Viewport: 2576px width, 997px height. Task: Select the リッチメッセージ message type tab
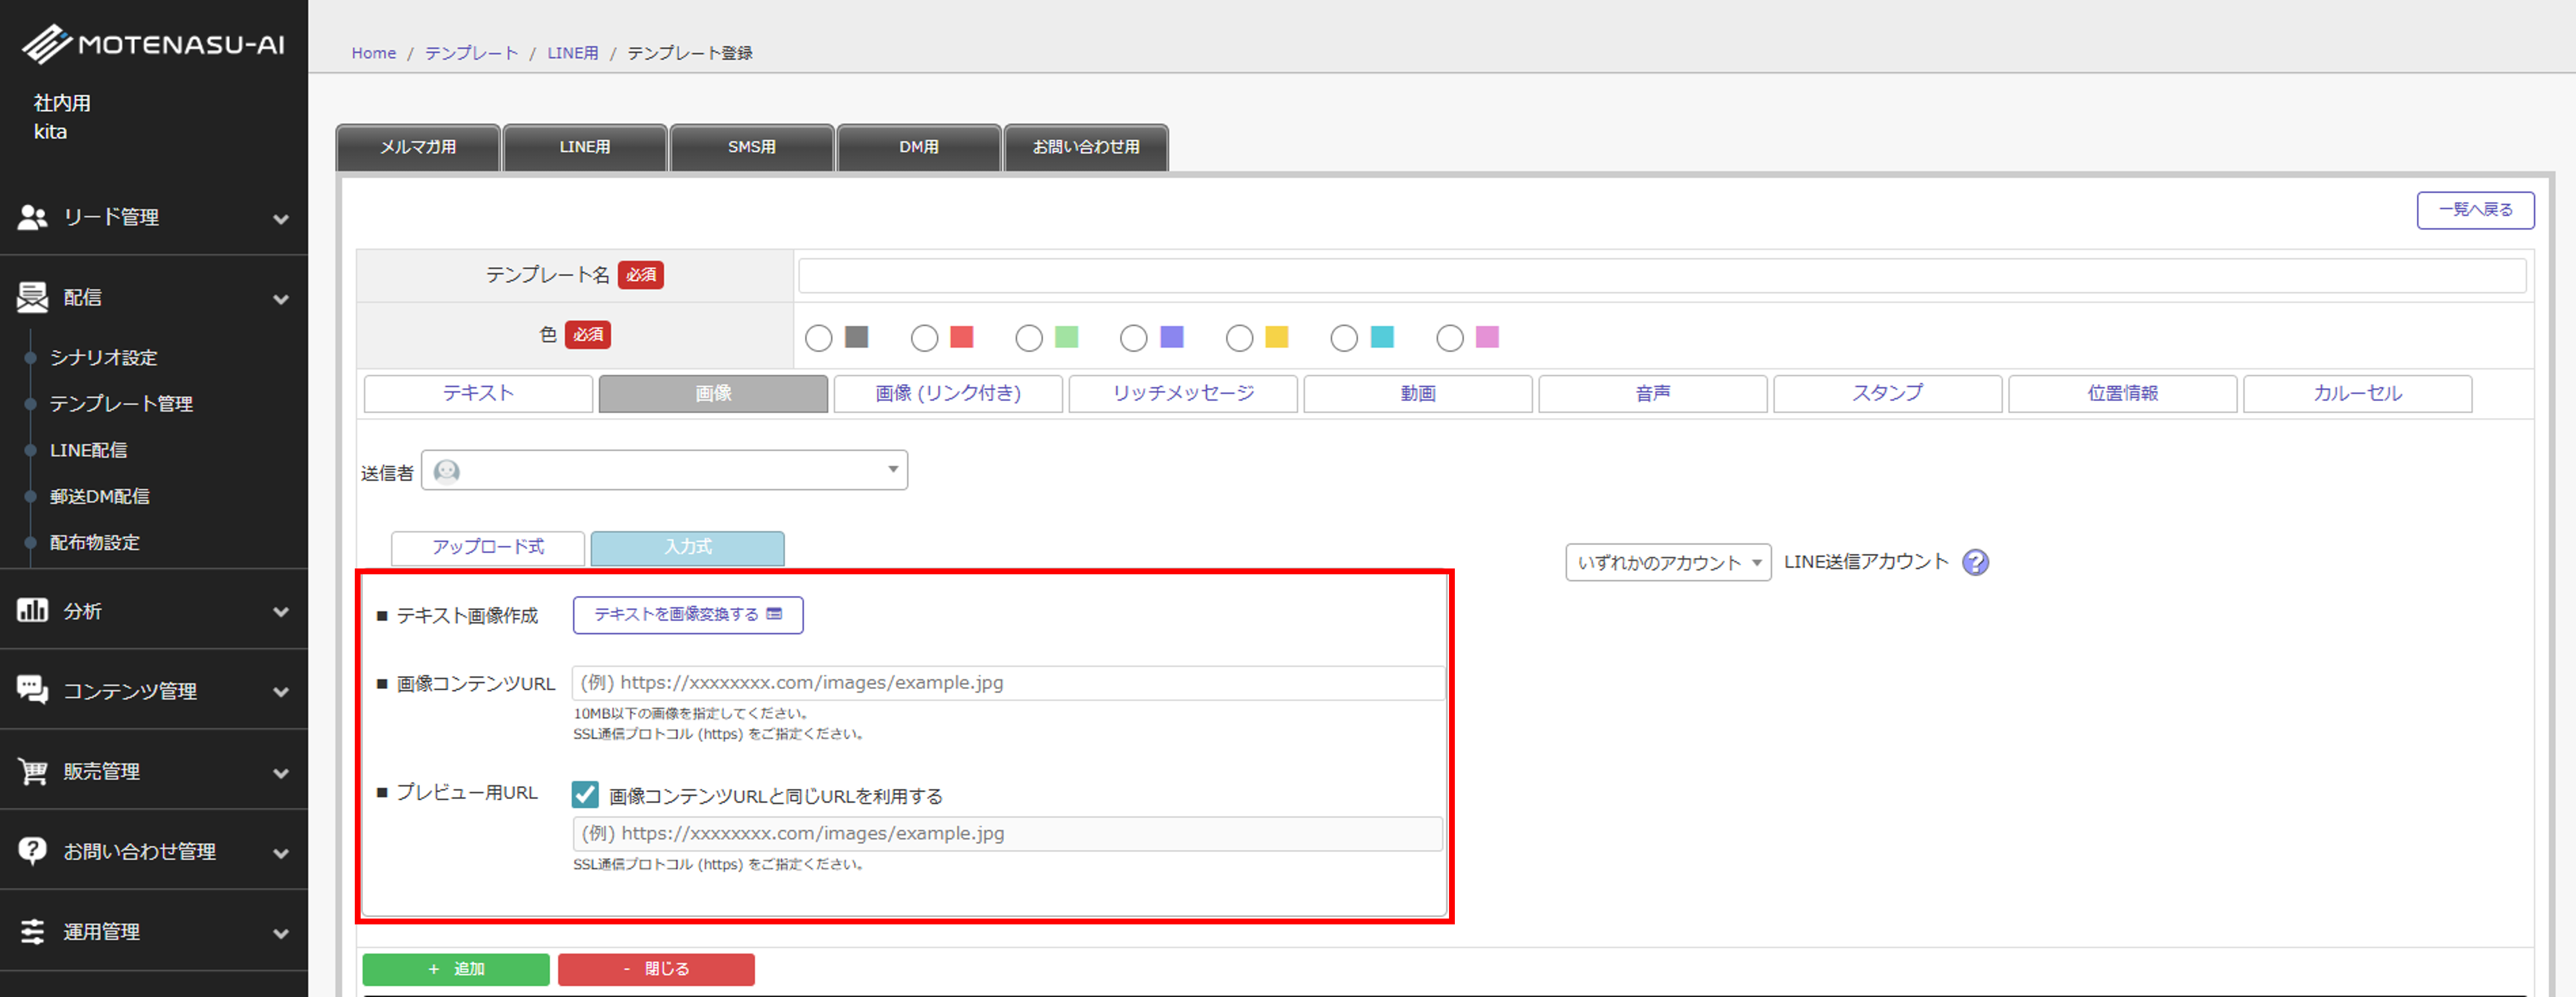1182,393
